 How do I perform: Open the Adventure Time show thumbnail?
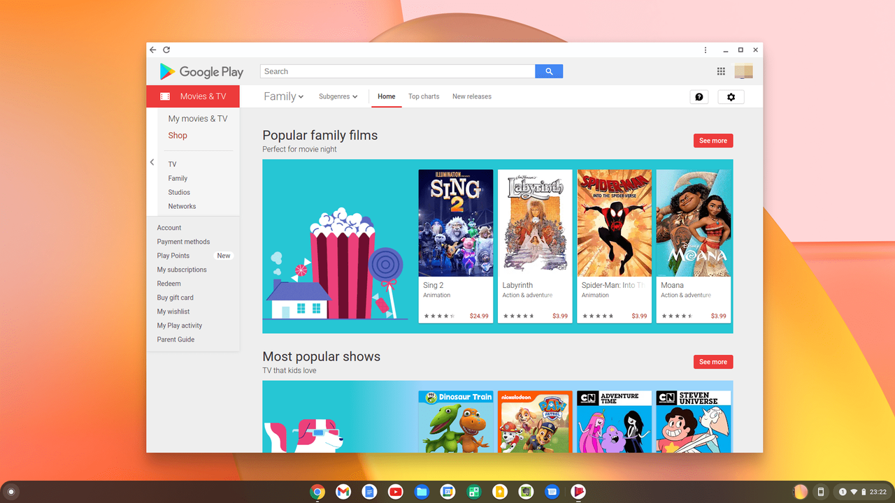tap(615, 422)
